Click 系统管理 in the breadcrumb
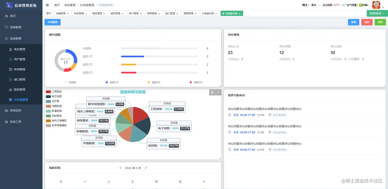Screen dimensions: 388x189 pos(70,5)
